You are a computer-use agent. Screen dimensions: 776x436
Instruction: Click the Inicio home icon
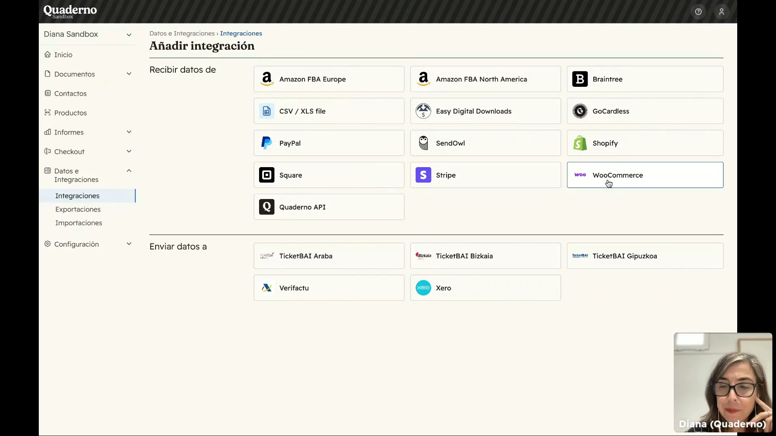point(48,55)
